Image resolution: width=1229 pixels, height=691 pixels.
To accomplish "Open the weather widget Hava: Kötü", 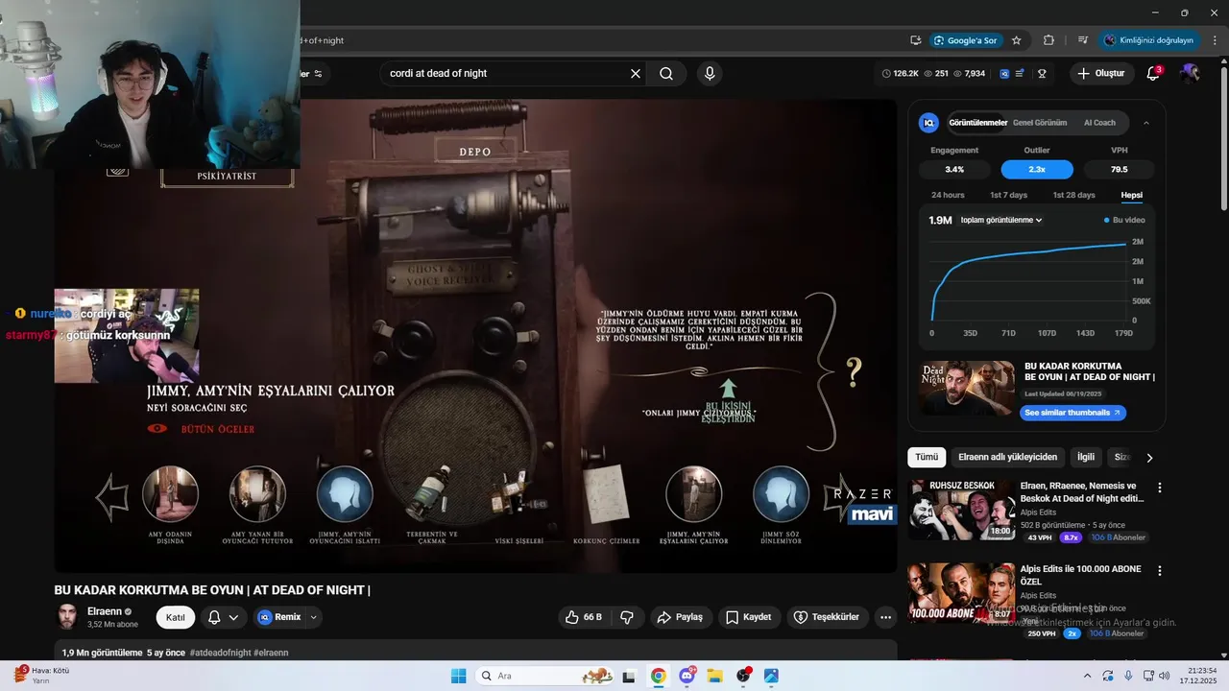I will point(41,675).
